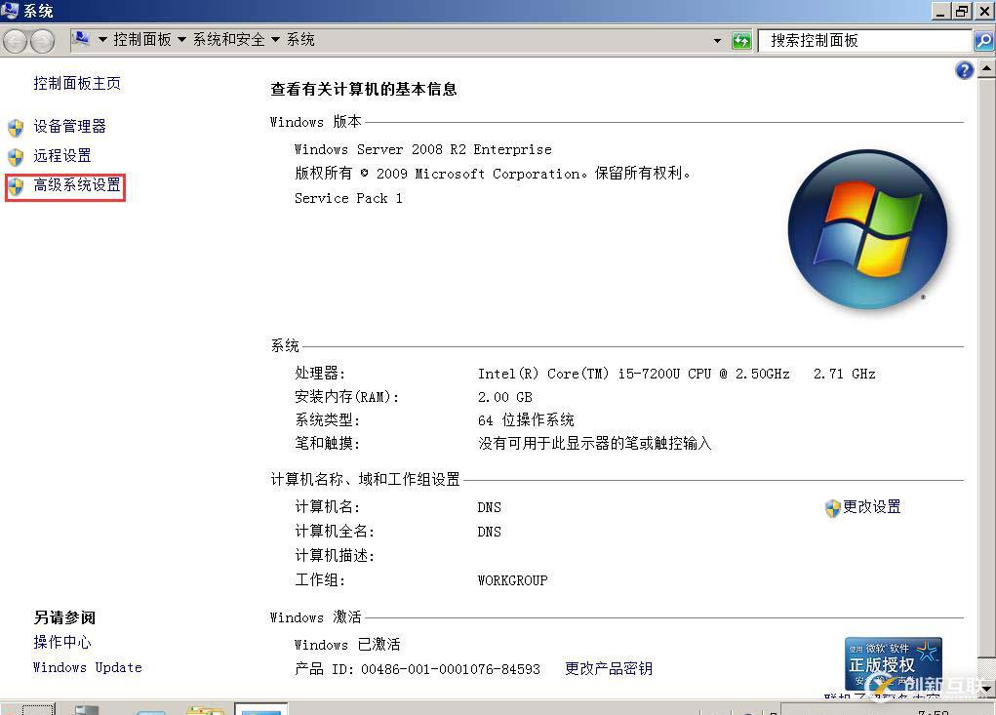Click the Forward navigation arrow button
The height and width of the screenshot is (715, 996).
[42, 41]
